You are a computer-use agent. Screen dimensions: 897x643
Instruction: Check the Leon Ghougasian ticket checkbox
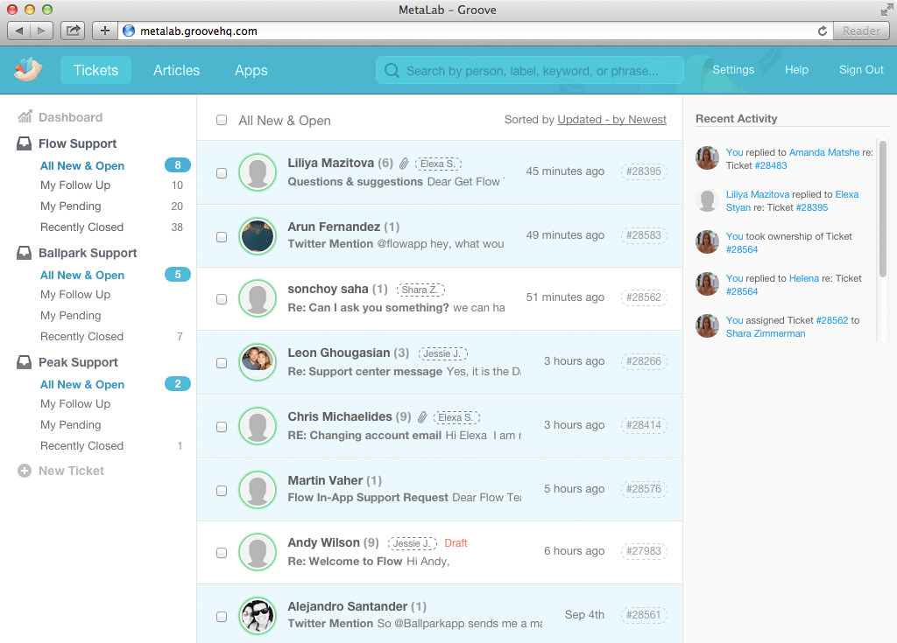pyautogui.click(x=222, y=363)
